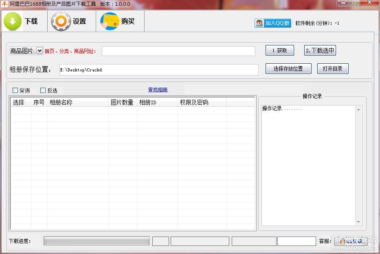This screenshot has width=380, height=254.
Task: Click the 软件剩余(分钟) status text
Action: (317, 23)
